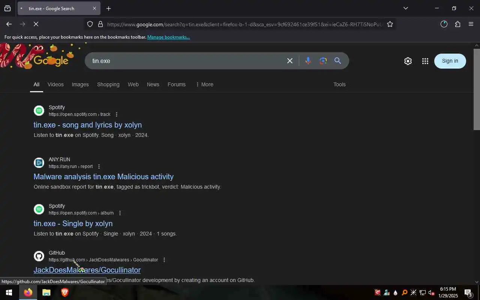
Task: Open the Google apps grid
Action: (x=425, y=61)
